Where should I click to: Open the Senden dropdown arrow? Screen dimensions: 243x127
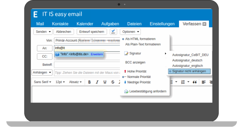point(50,32)
